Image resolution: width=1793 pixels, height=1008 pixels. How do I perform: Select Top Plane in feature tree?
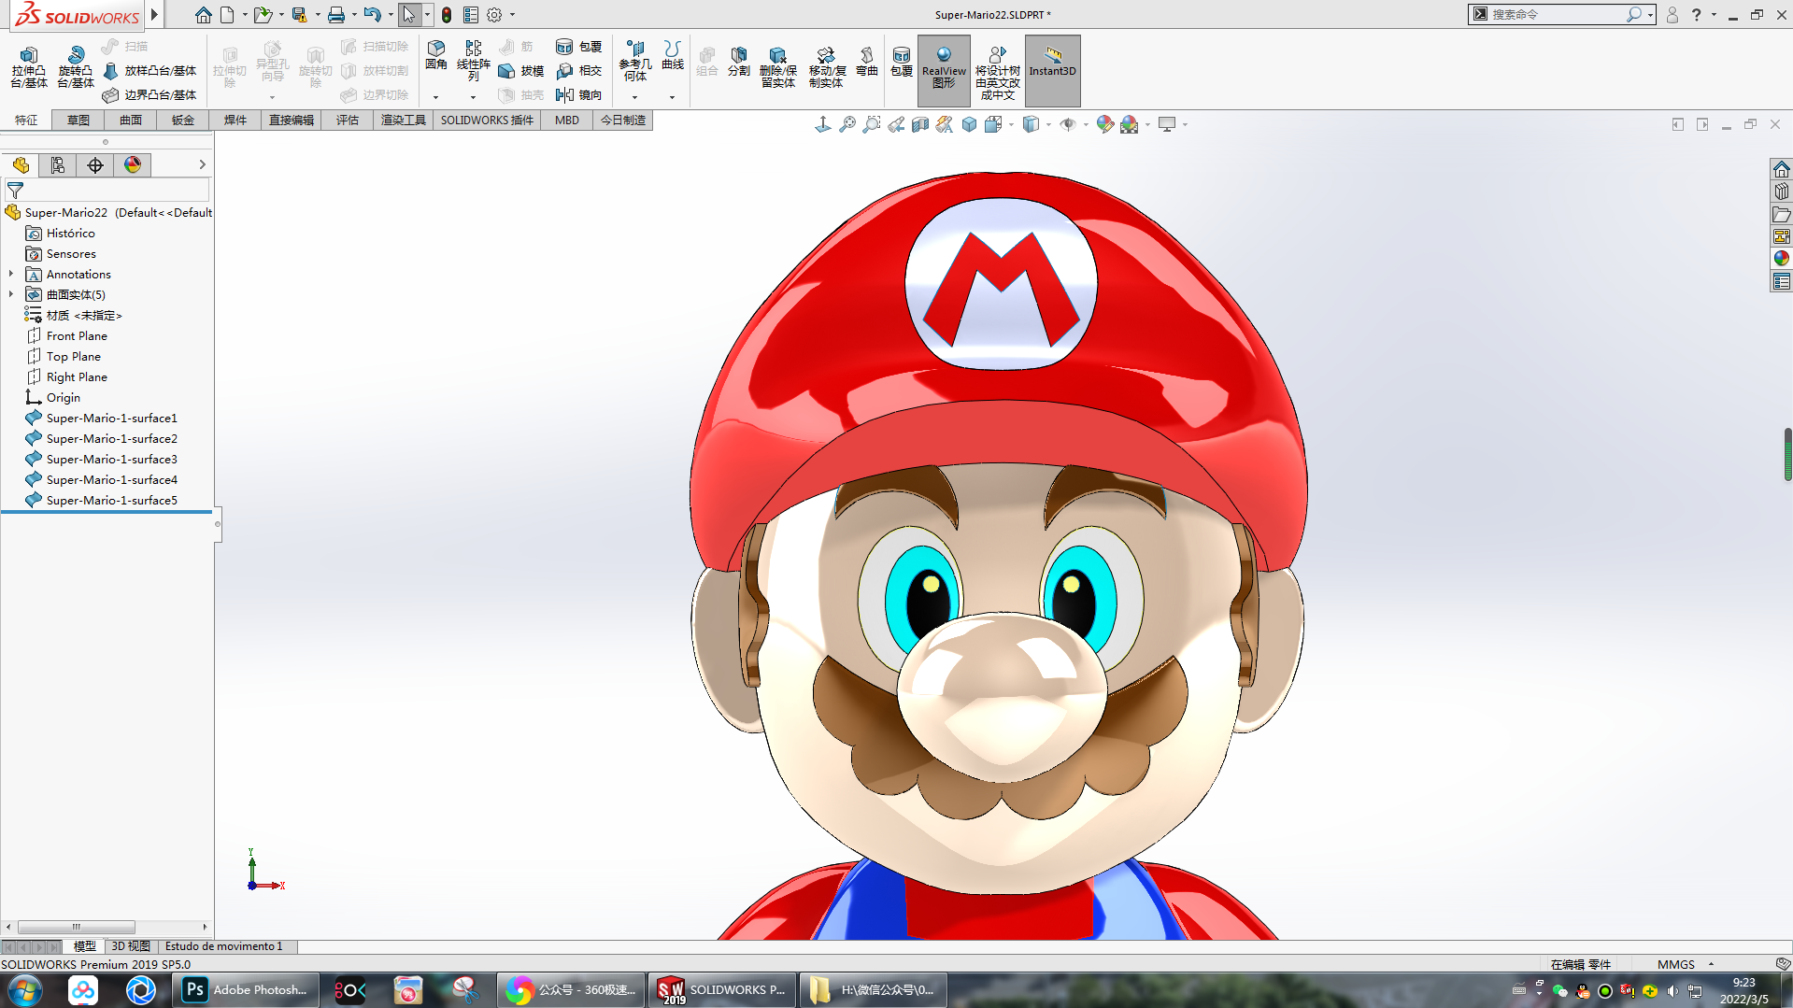pyautogui.click(x=73, y=357)
